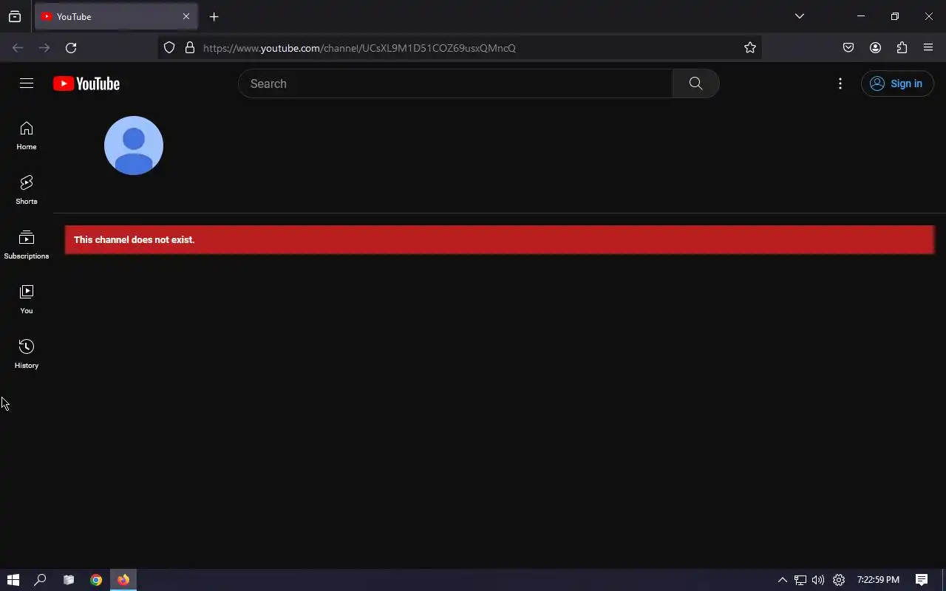Open a new browser tab
The image size is (946, 591).
click(214, 16)
